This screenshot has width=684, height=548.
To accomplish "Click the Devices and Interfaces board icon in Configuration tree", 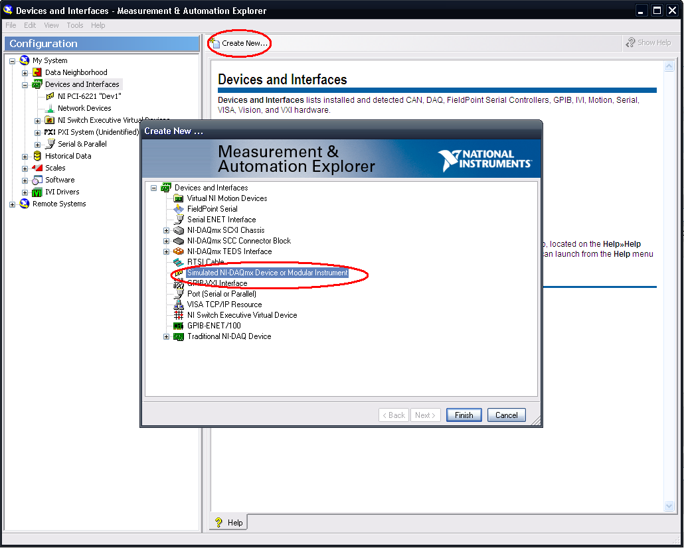I will pyautogui.click(x=37, y=84).
